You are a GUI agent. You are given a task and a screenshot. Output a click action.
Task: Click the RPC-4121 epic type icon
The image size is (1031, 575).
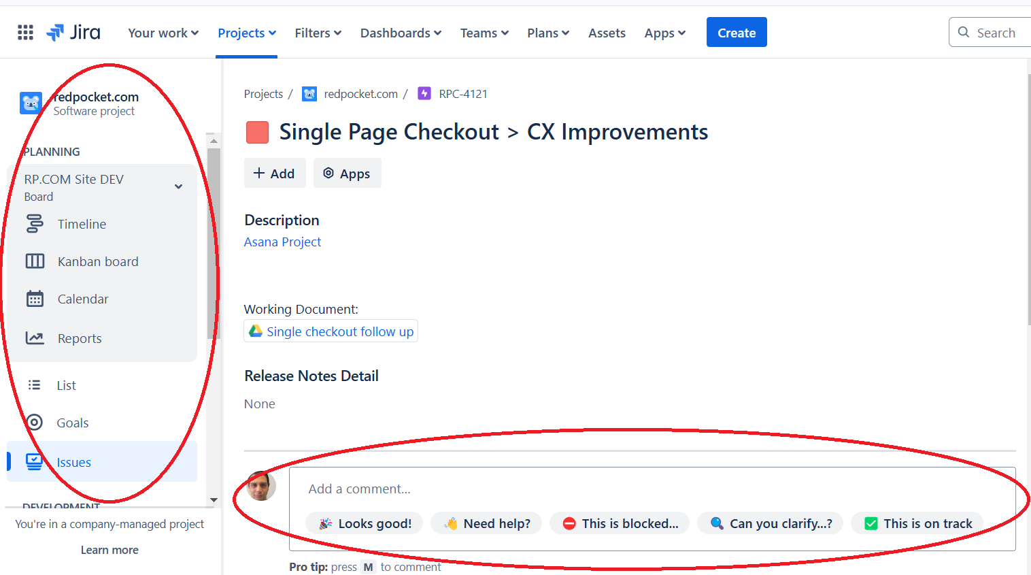(424, 94)
